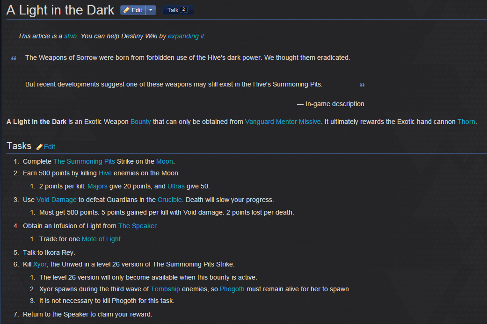Open The Summoning Pits strike link
The image size is (487, 324).
84,161
